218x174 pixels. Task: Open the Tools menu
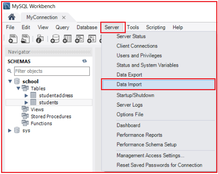[x=133, y=27]
